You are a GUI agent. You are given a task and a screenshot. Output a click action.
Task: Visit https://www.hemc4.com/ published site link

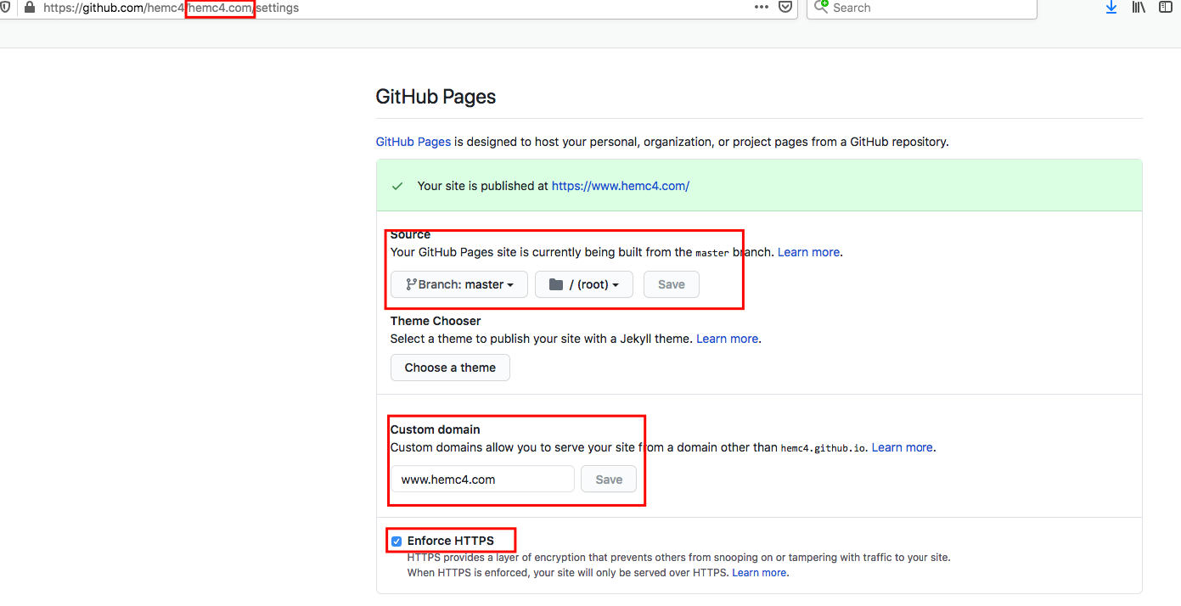pyautogui.click(x=621, y=186)
